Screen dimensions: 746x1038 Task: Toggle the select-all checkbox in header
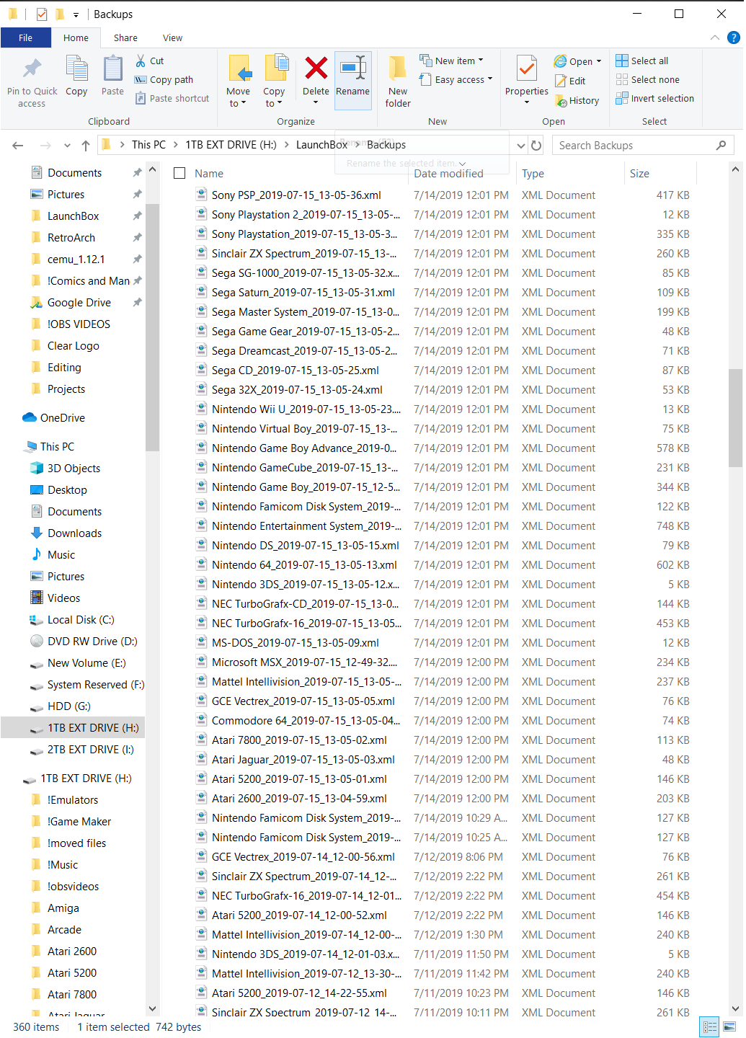(179, 173)
